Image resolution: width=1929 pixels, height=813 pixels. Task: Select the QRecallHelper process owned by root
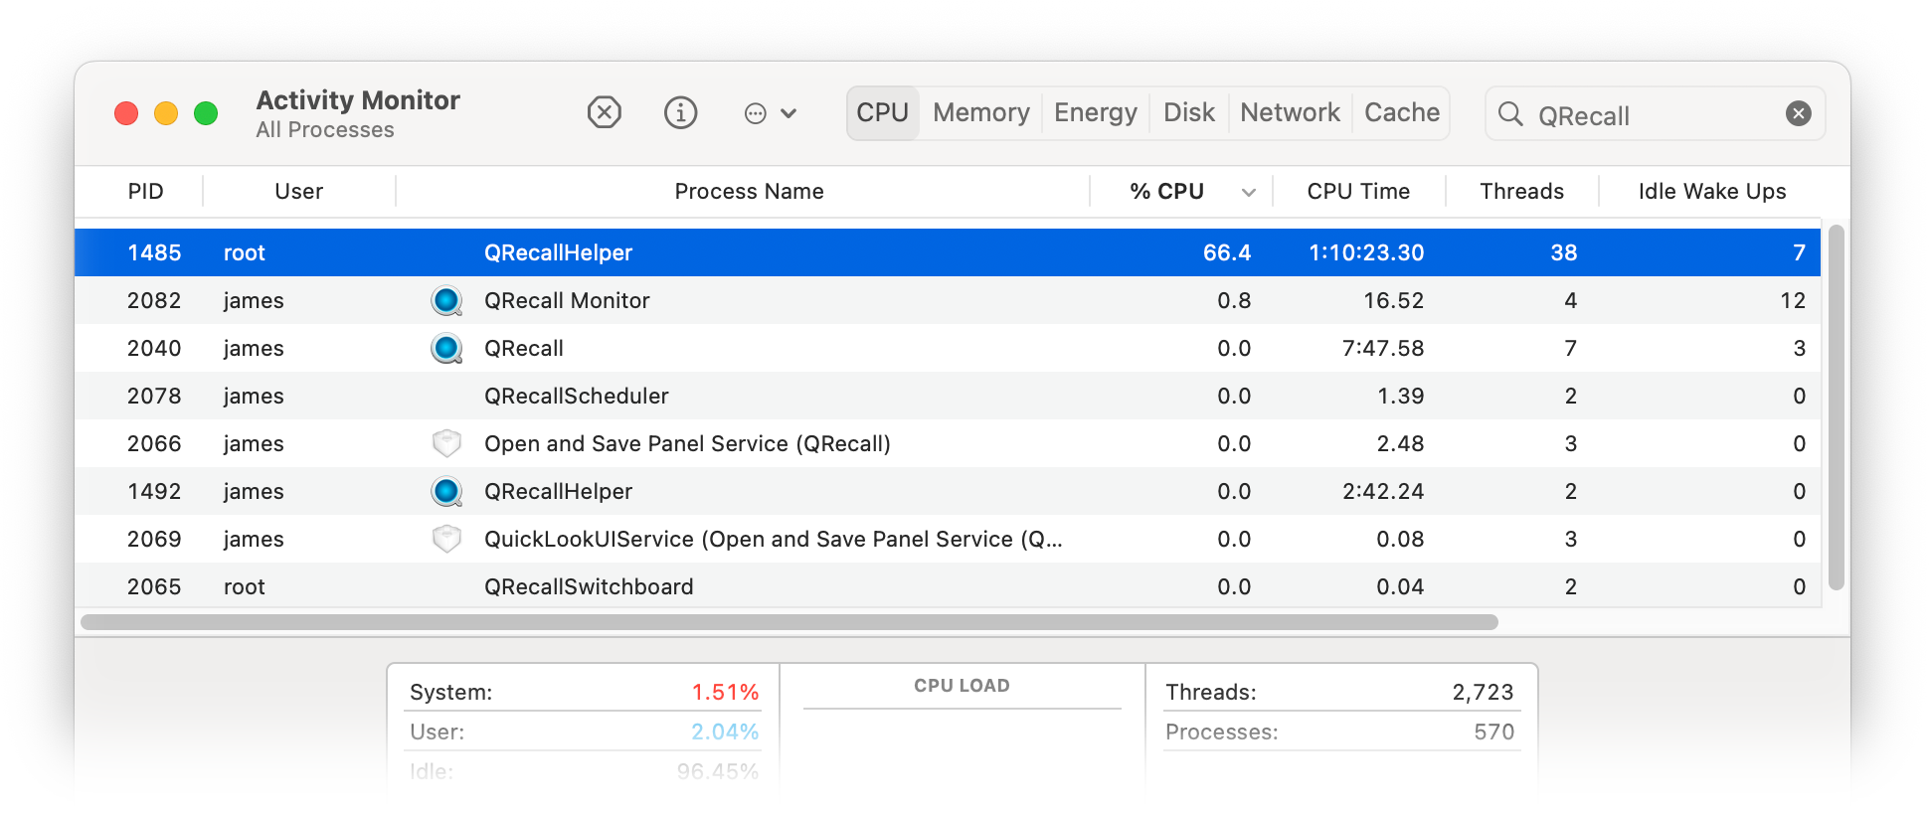948,252
